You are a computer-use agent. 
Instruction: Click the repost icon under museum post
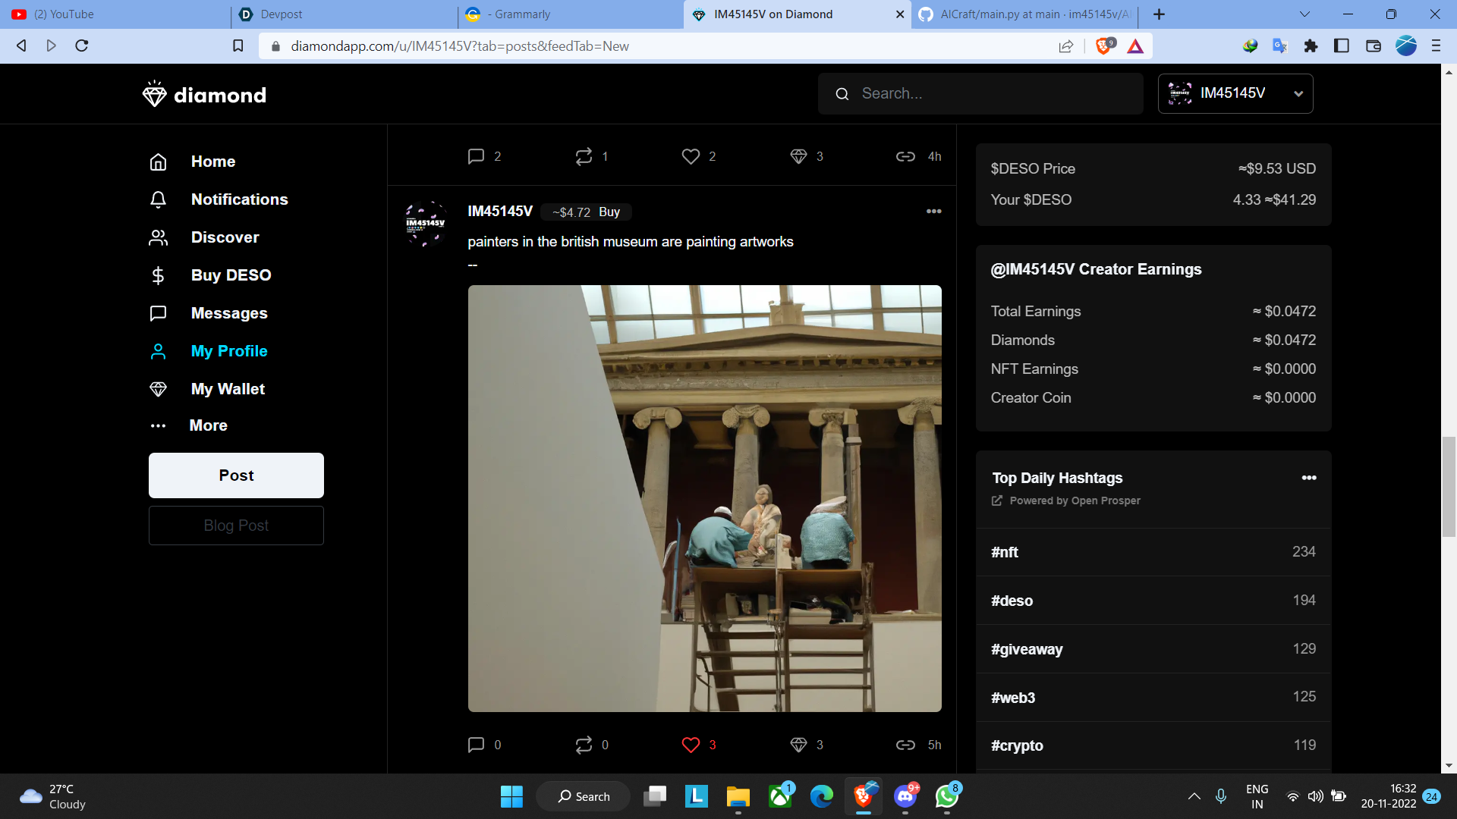584,745
